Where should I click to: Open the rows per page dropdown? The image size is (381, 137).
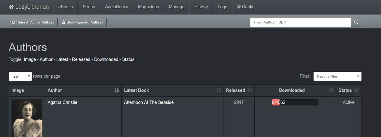pos(20,76)
